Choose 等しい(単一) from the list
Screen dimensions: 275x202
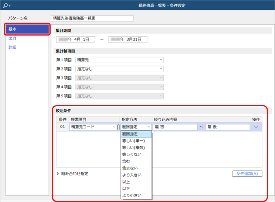pyautogui.click(x=136, y=141)
